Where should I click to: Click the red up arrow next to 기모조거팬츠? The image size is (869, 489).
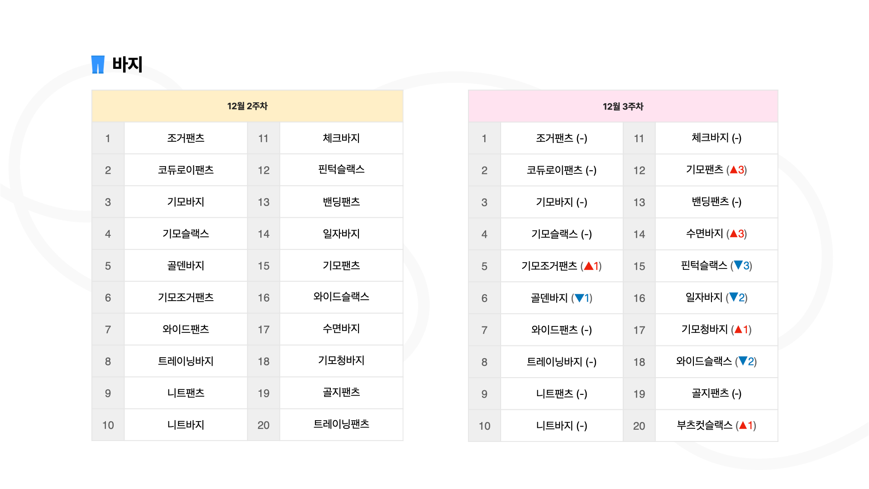588,266
